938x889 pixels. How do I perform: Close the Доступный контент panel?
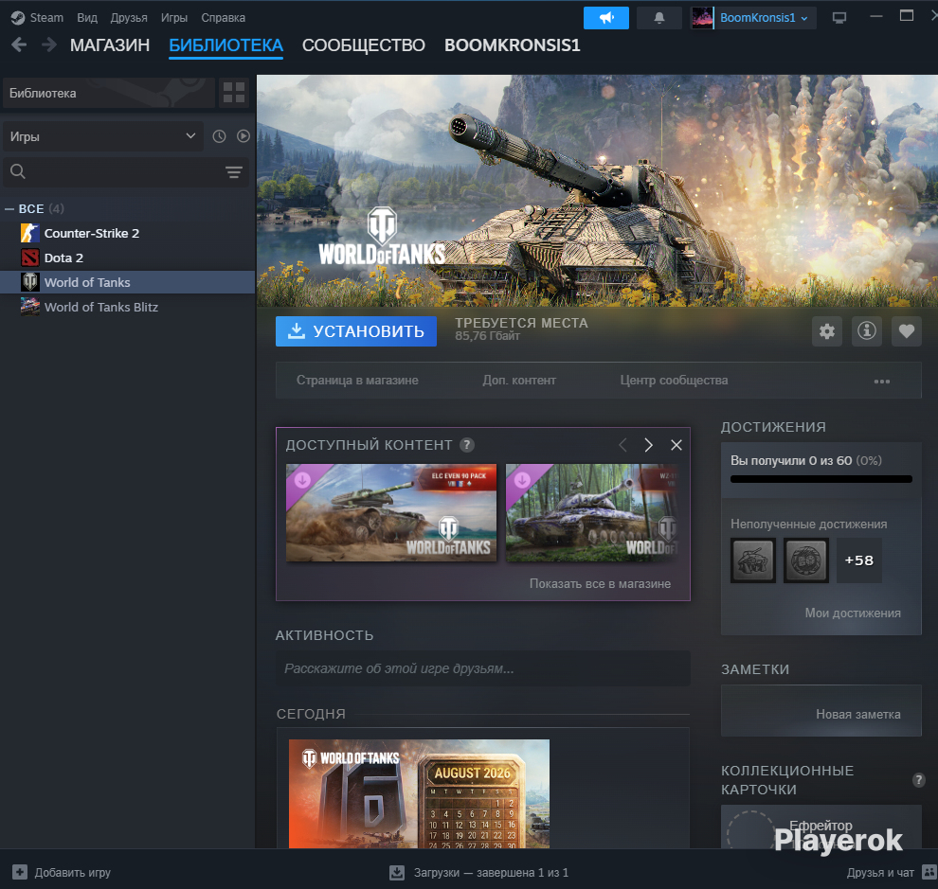coord(676,445)
